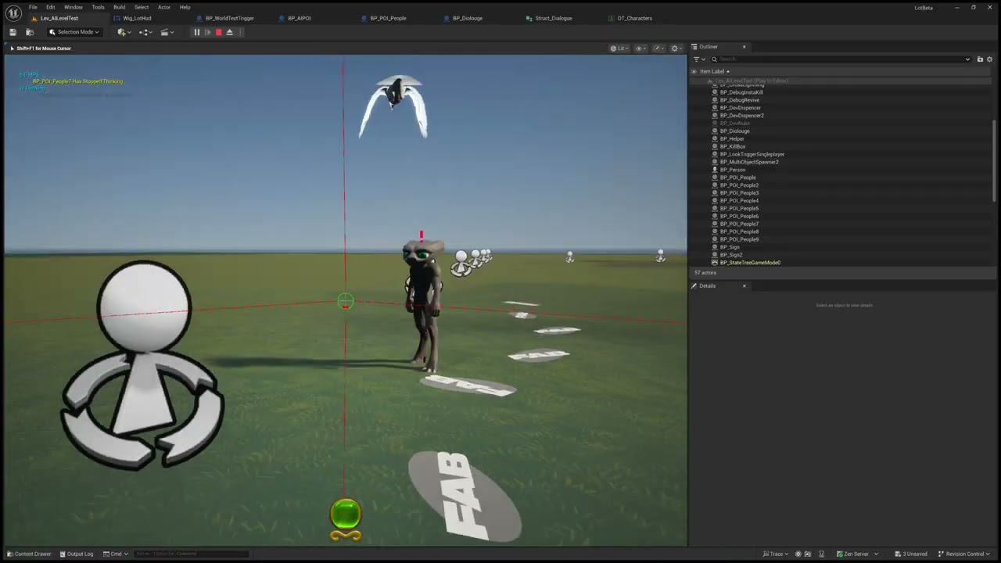Screen dimensions: 1001x563
Task: Open the Actor menu
Action: point(164,7)
